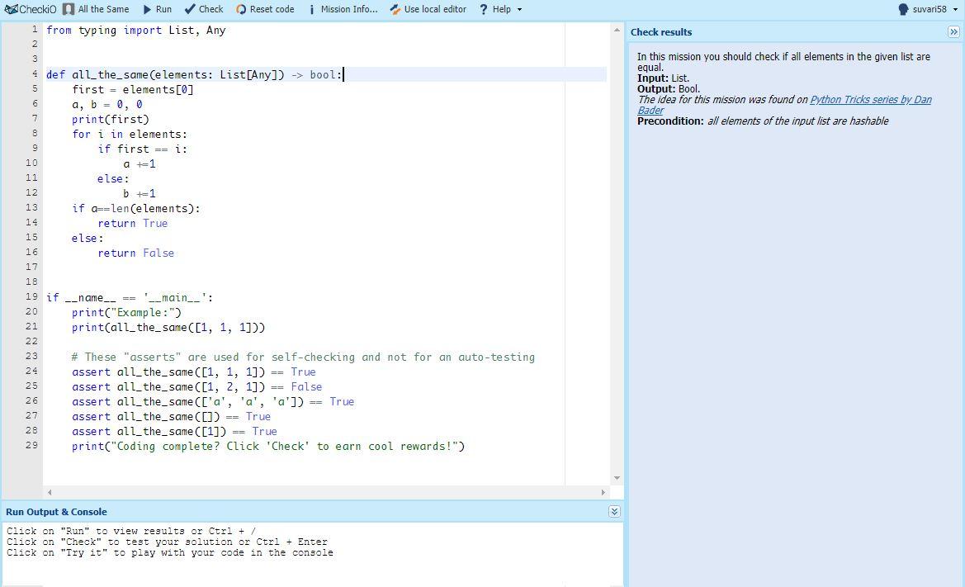Click the 'from typing import List, Any' line
965x587 pixels.
coord(136,31)
